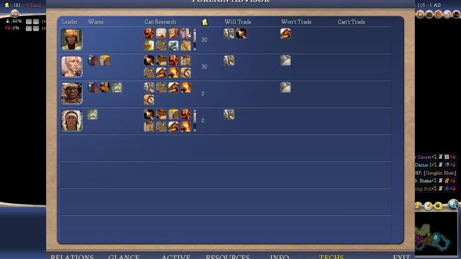
Task: Click Darius I in the scoreboard
Action: pos(423,165)
